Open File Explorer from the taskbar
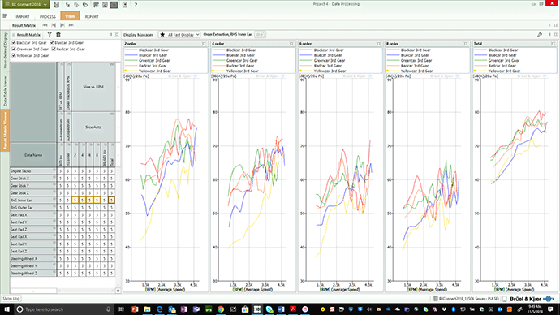Screen dimensions: 560x315 coord(147,309)
